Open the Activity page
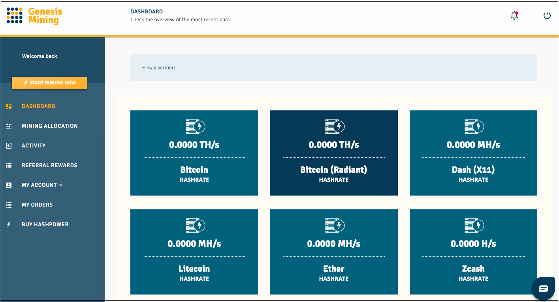This screenshot has height=302, width=559. (34, 145)
